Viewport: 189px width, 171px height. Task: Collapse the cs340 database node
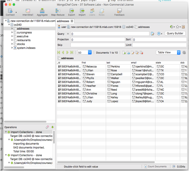click(9, 25)
